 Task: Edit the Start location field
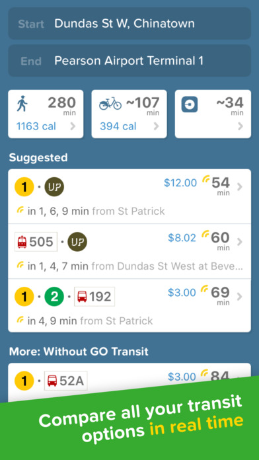[x=129, y=24]
